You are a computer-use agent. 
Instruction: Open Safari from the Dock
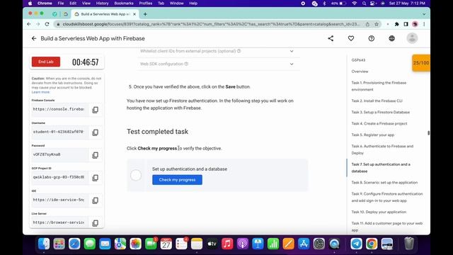74,244
